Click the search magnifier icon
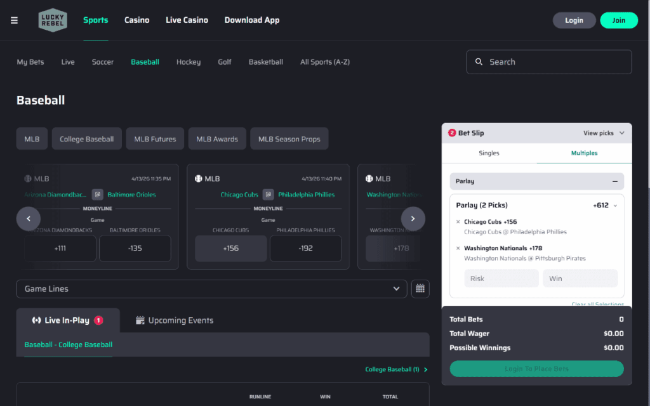The width and height of the screenshot is (650, 406). coord(479,62)
